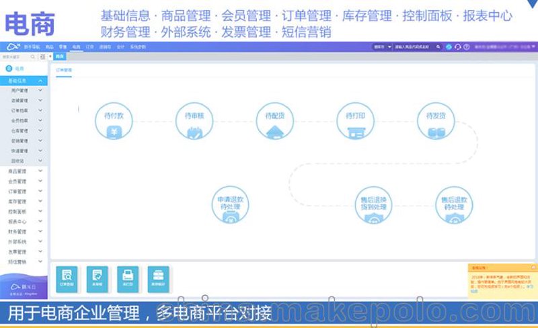
Task: Expand 用户管理 with its chevron
Action: (40, 90)
